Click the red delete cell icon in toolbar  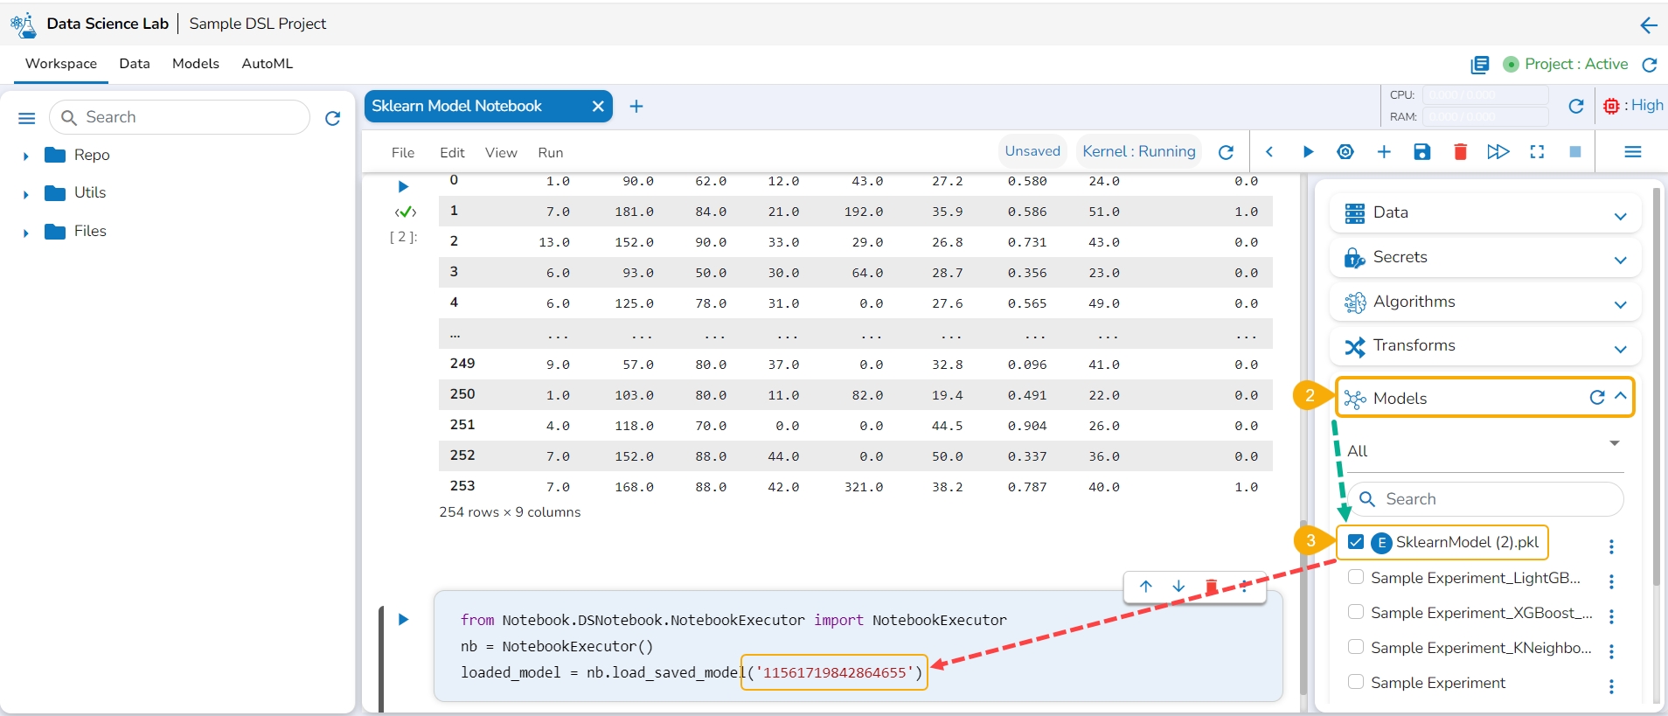click(x=1460, y=152)
